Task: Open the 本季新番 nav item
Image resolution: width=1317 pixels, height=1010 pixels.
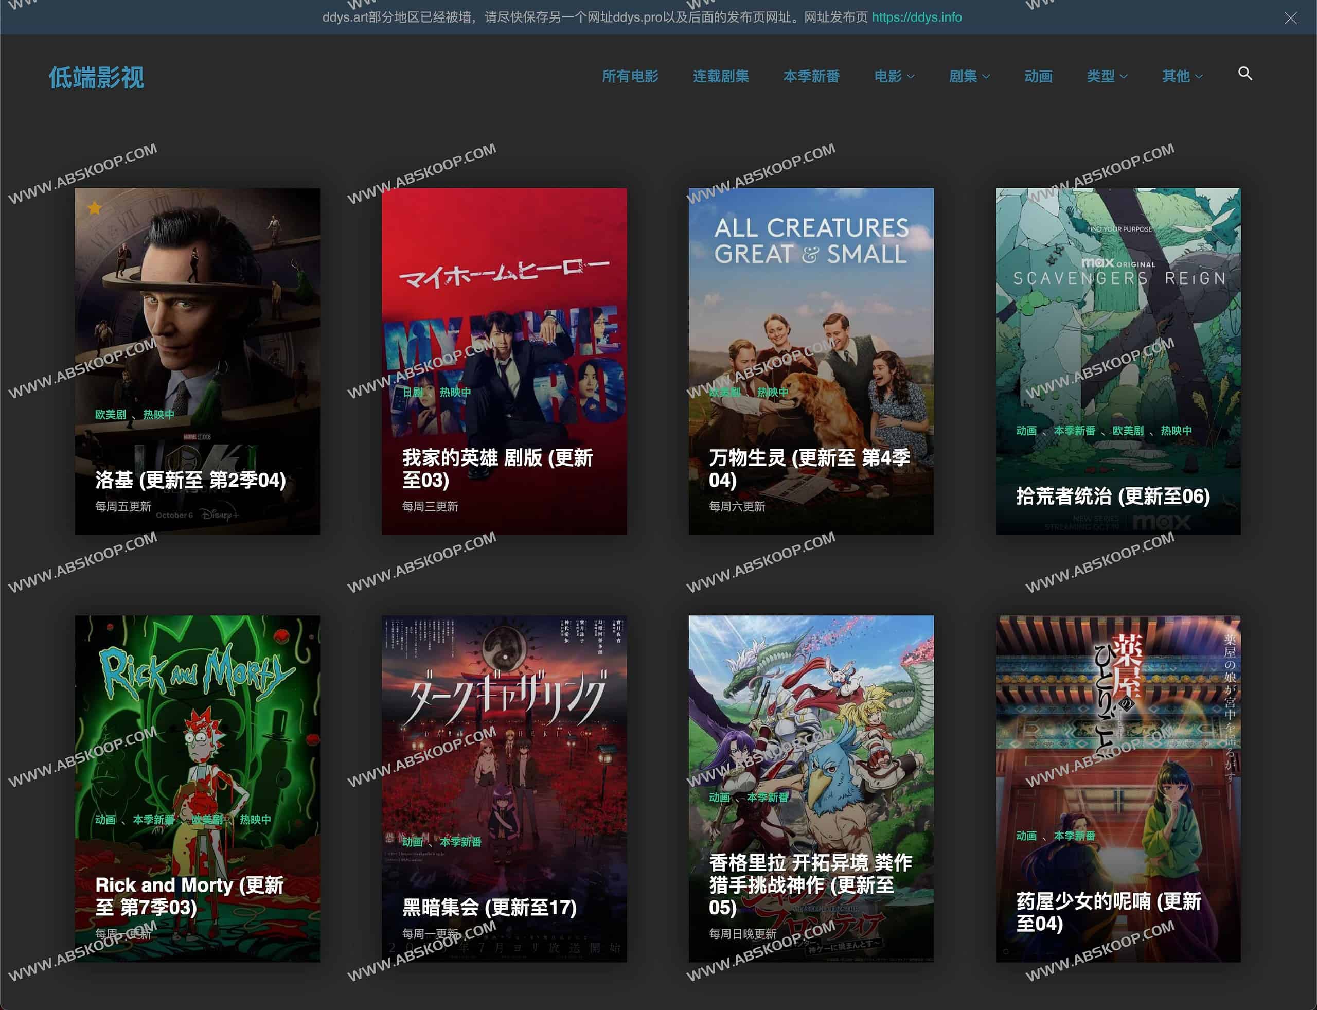Action: coord(811,76)
